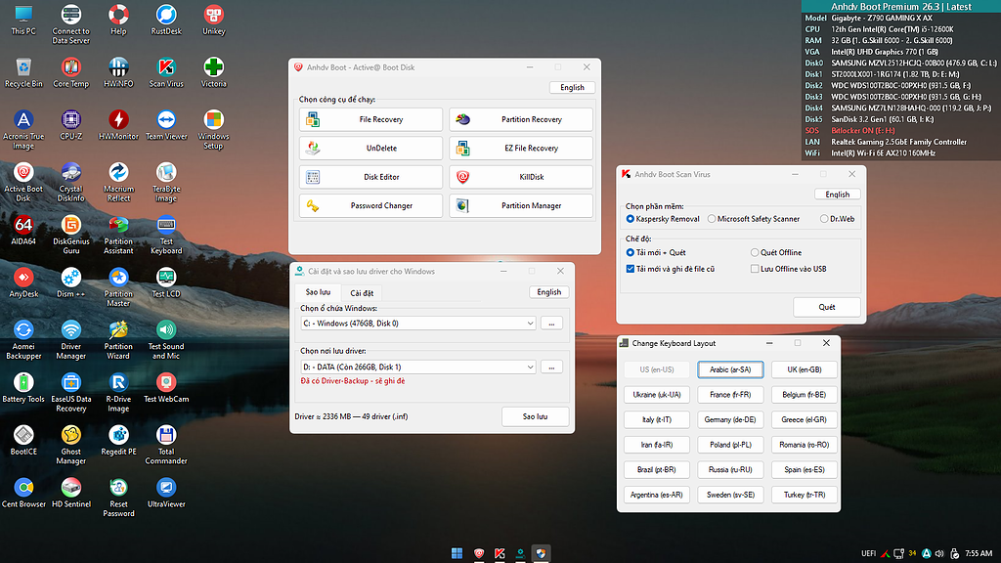Select Turkey (tr-TR) keyboard layout
Viewport: 1001px width, 563px height.
click(805, 495)
